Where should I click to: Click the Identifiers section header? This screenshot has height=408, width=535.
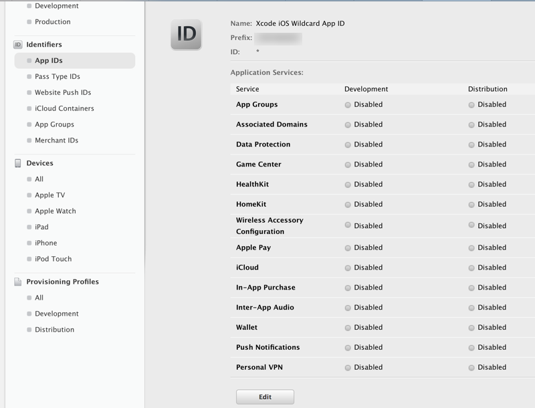[44, 44]
